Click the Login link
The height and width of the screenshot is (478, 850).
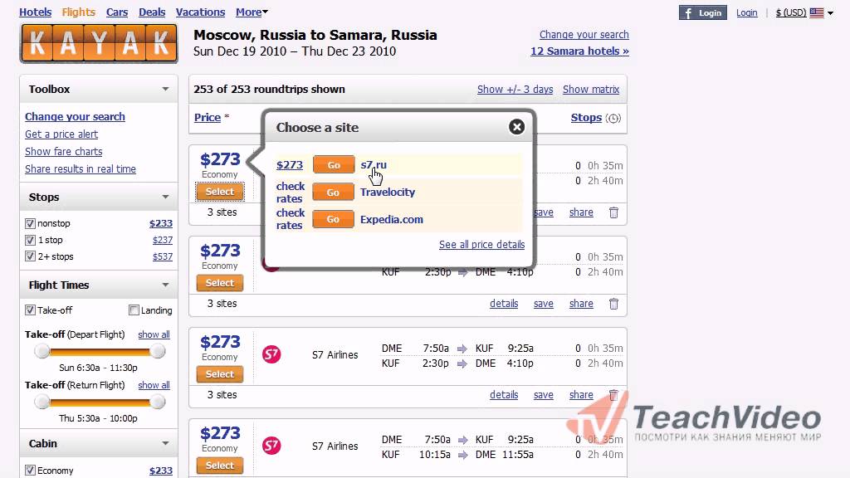click(746, 12)
